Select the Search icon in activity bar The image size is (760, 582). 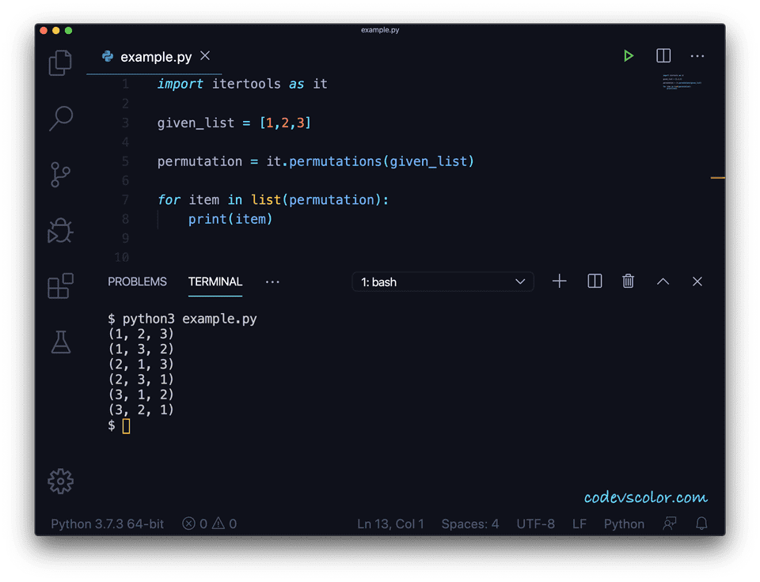60,119
